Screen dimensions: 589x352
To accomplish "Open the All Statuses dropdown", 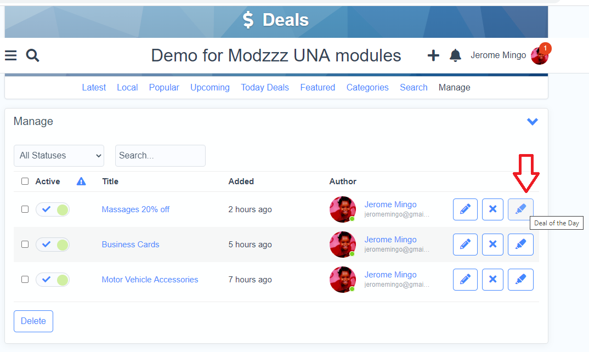I will [59, 156].
